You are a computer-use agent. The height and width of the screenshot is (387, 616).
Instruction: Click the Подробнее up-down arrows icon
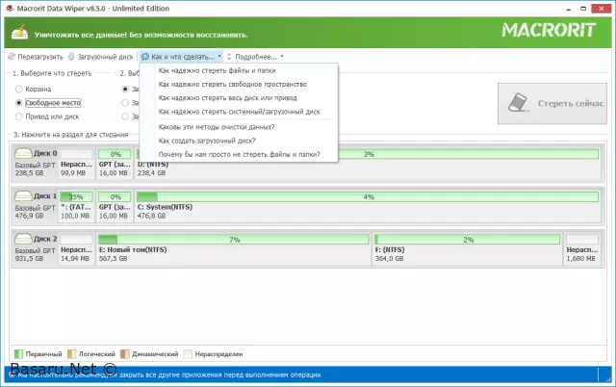click(x=229, y=57)
